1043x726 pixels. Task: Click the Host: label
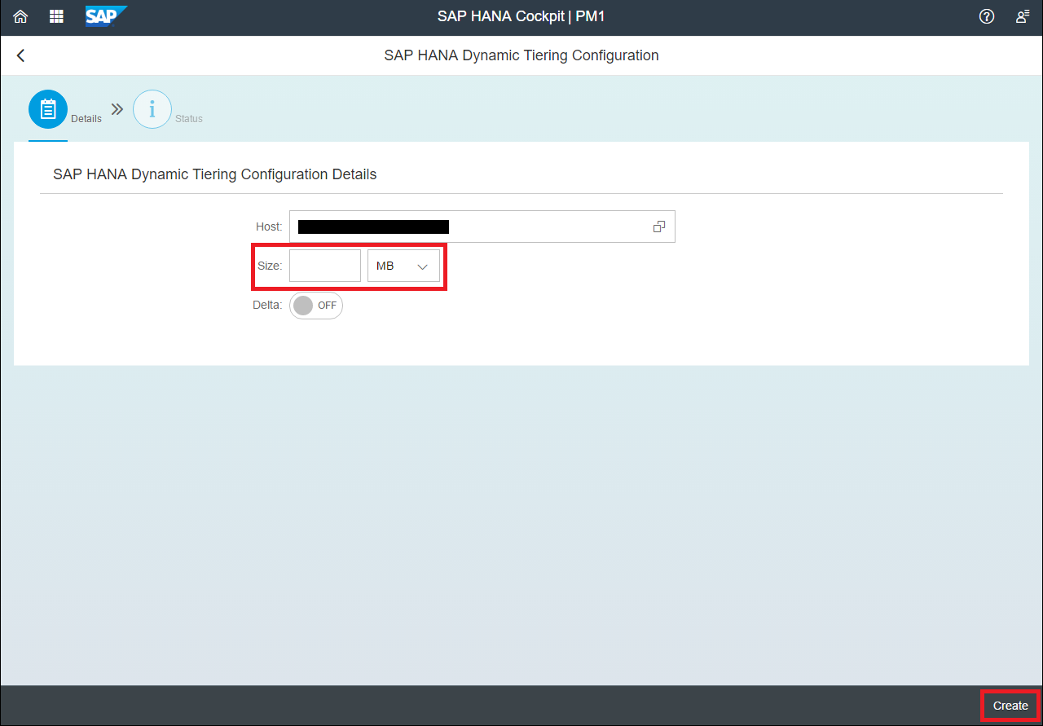[269, 227]
